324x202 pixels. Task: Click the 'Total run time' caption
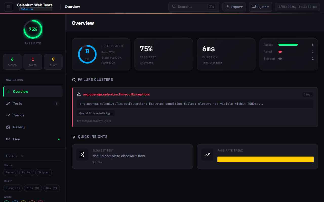pos(212,63)
